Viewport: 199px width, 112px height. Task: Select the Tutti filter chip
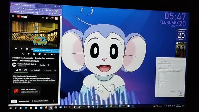[14, 101]
